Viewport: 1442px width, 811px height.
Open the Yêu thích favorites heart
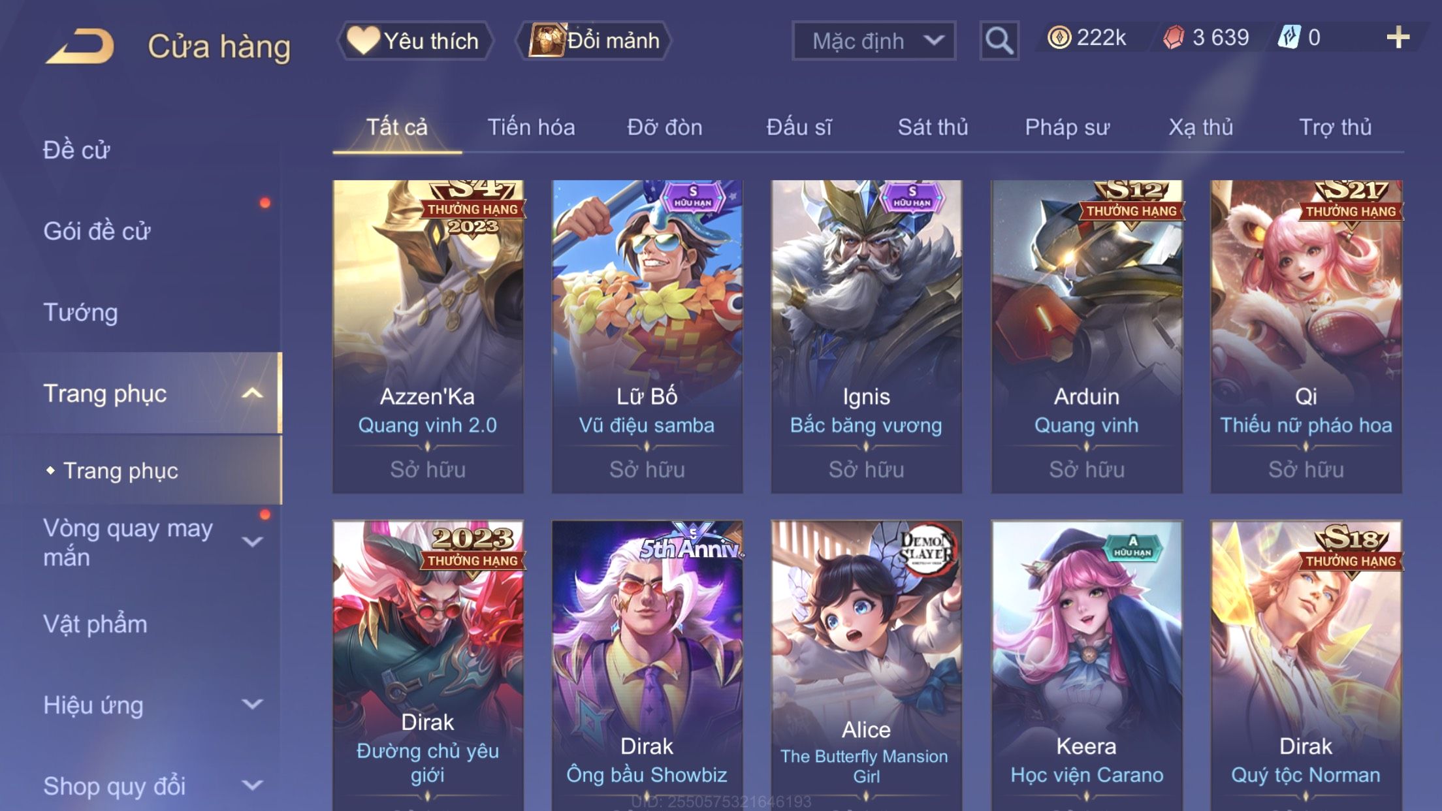point(415,40)
